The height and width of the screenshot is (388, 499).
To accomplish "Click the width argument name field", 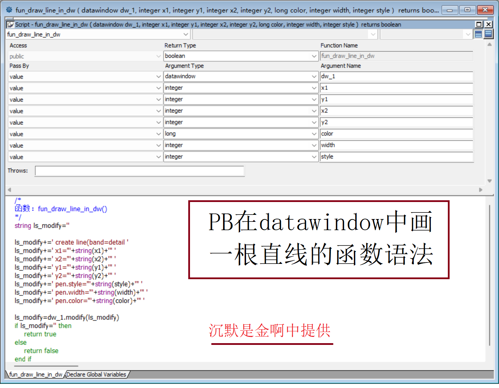I will pyautogui.click(x=396, y=145).
